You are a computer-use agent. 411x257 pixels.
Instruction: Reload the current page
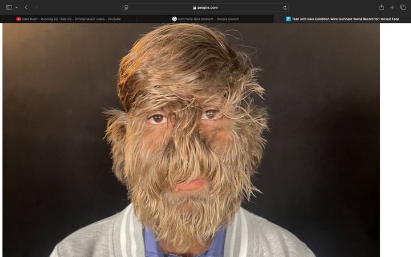[285, 7]
